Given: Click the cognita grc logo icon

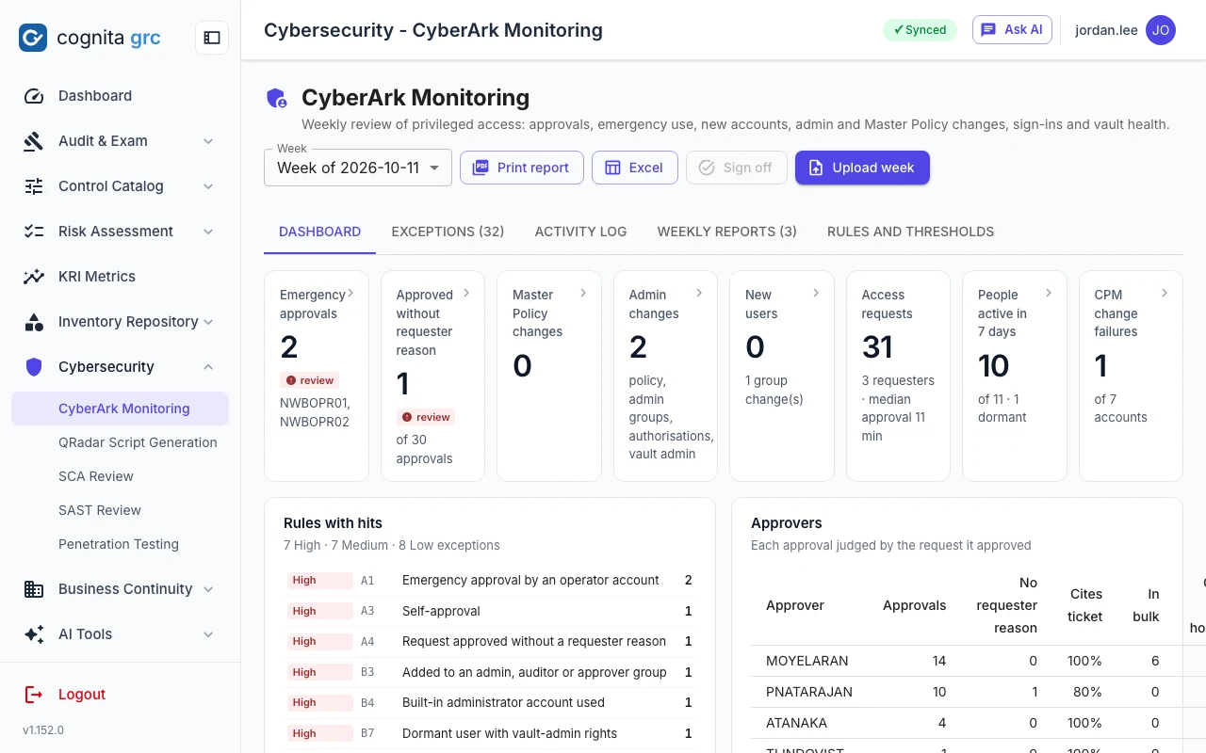Looking at the screenshot, I should click(33, 38).
